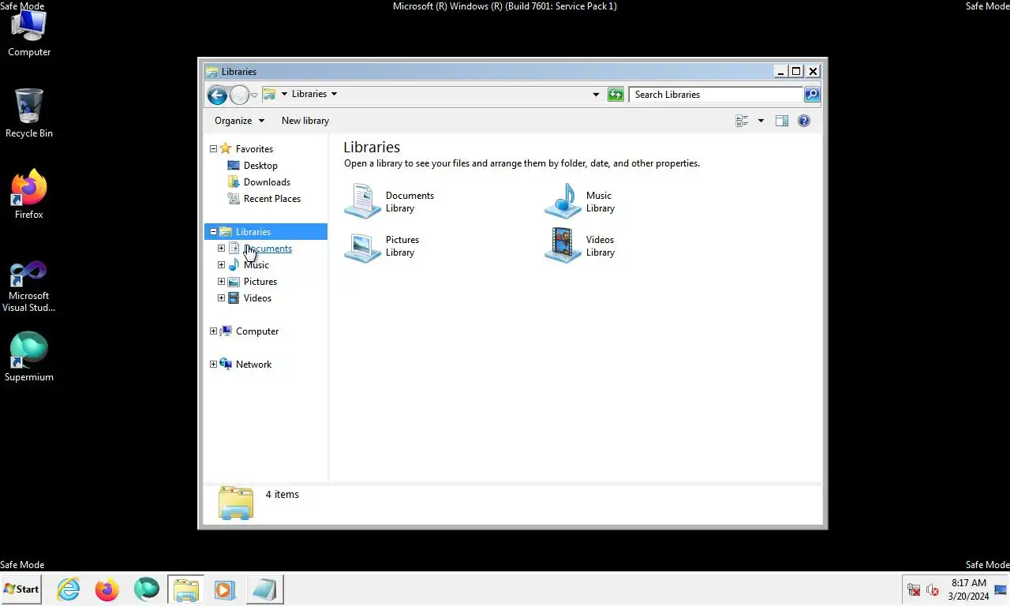Click the Documents link in navigation tree

[x=267, y=249]
